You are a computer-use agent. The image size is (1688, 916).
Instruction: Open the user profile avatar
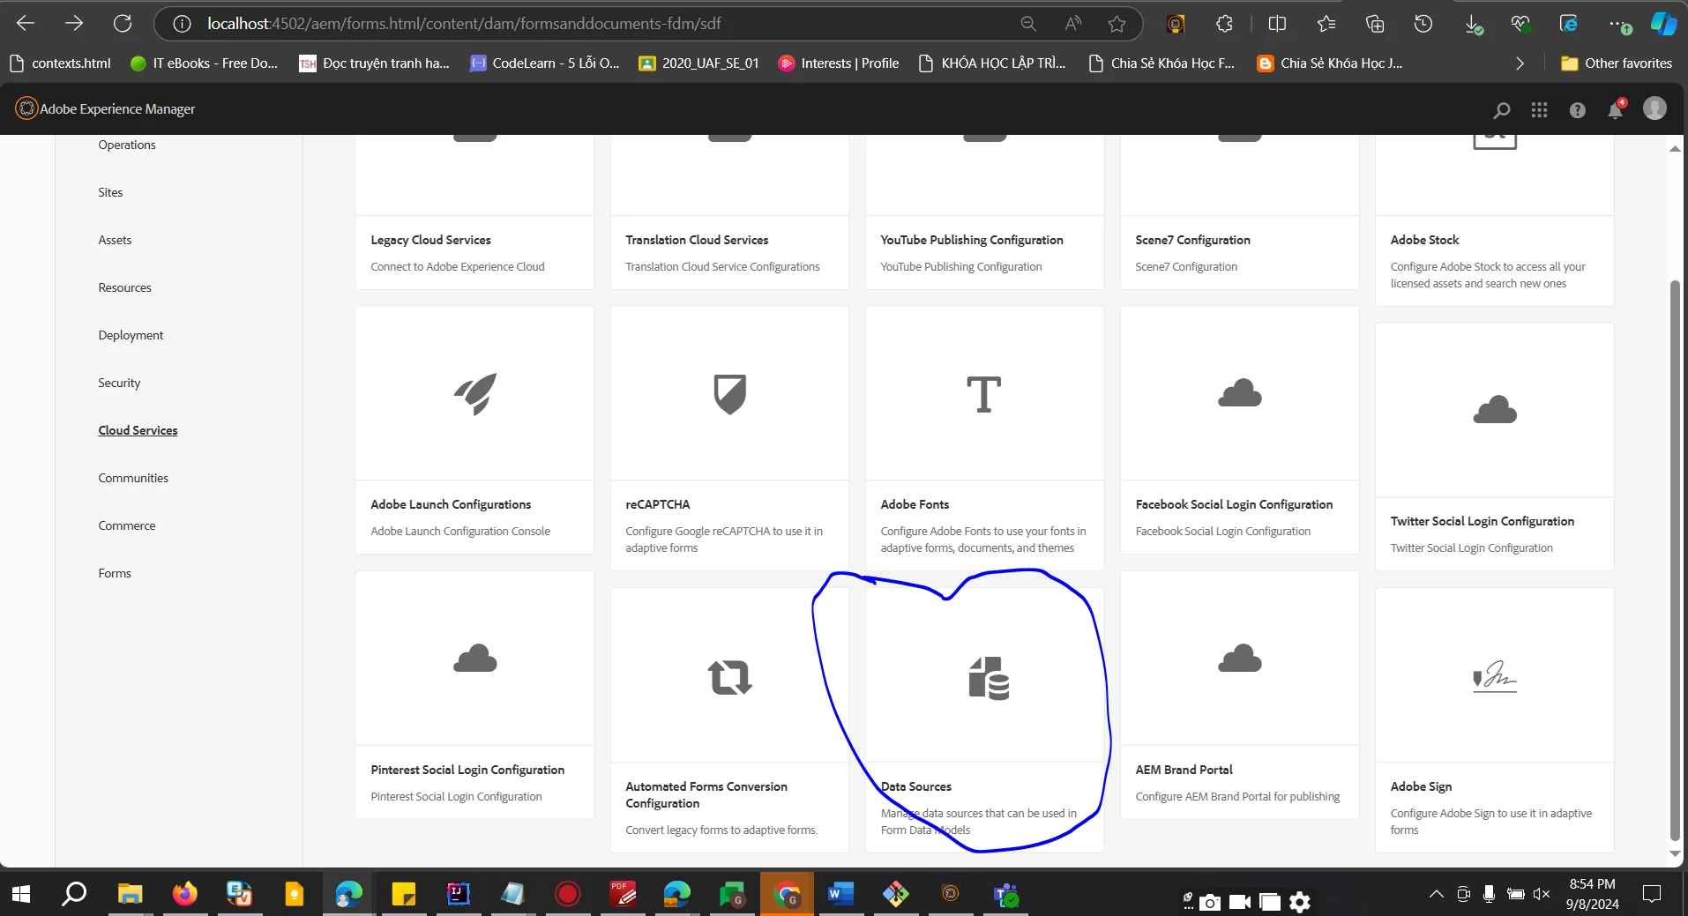(x=1654, y=108)
